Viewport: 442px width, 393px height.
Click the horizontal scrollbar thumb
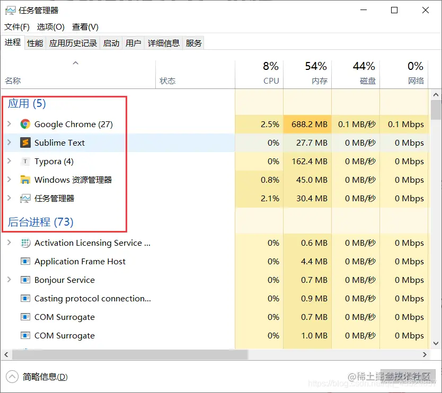130,354
